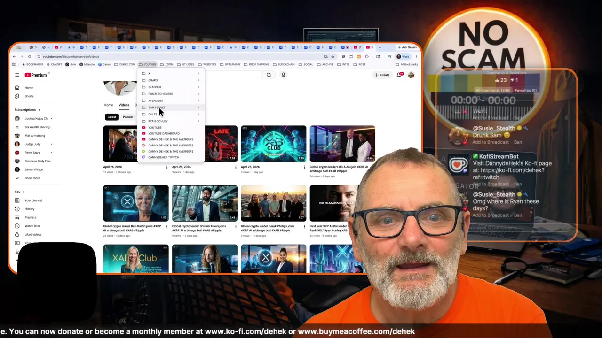Start voice search with microphone icon
The height and width of the screenshot is (338, 602).
click(x=283, y=75)
